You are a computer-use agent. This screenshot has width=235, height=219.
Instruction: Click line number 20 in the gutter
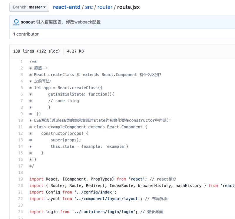point(21,186)
